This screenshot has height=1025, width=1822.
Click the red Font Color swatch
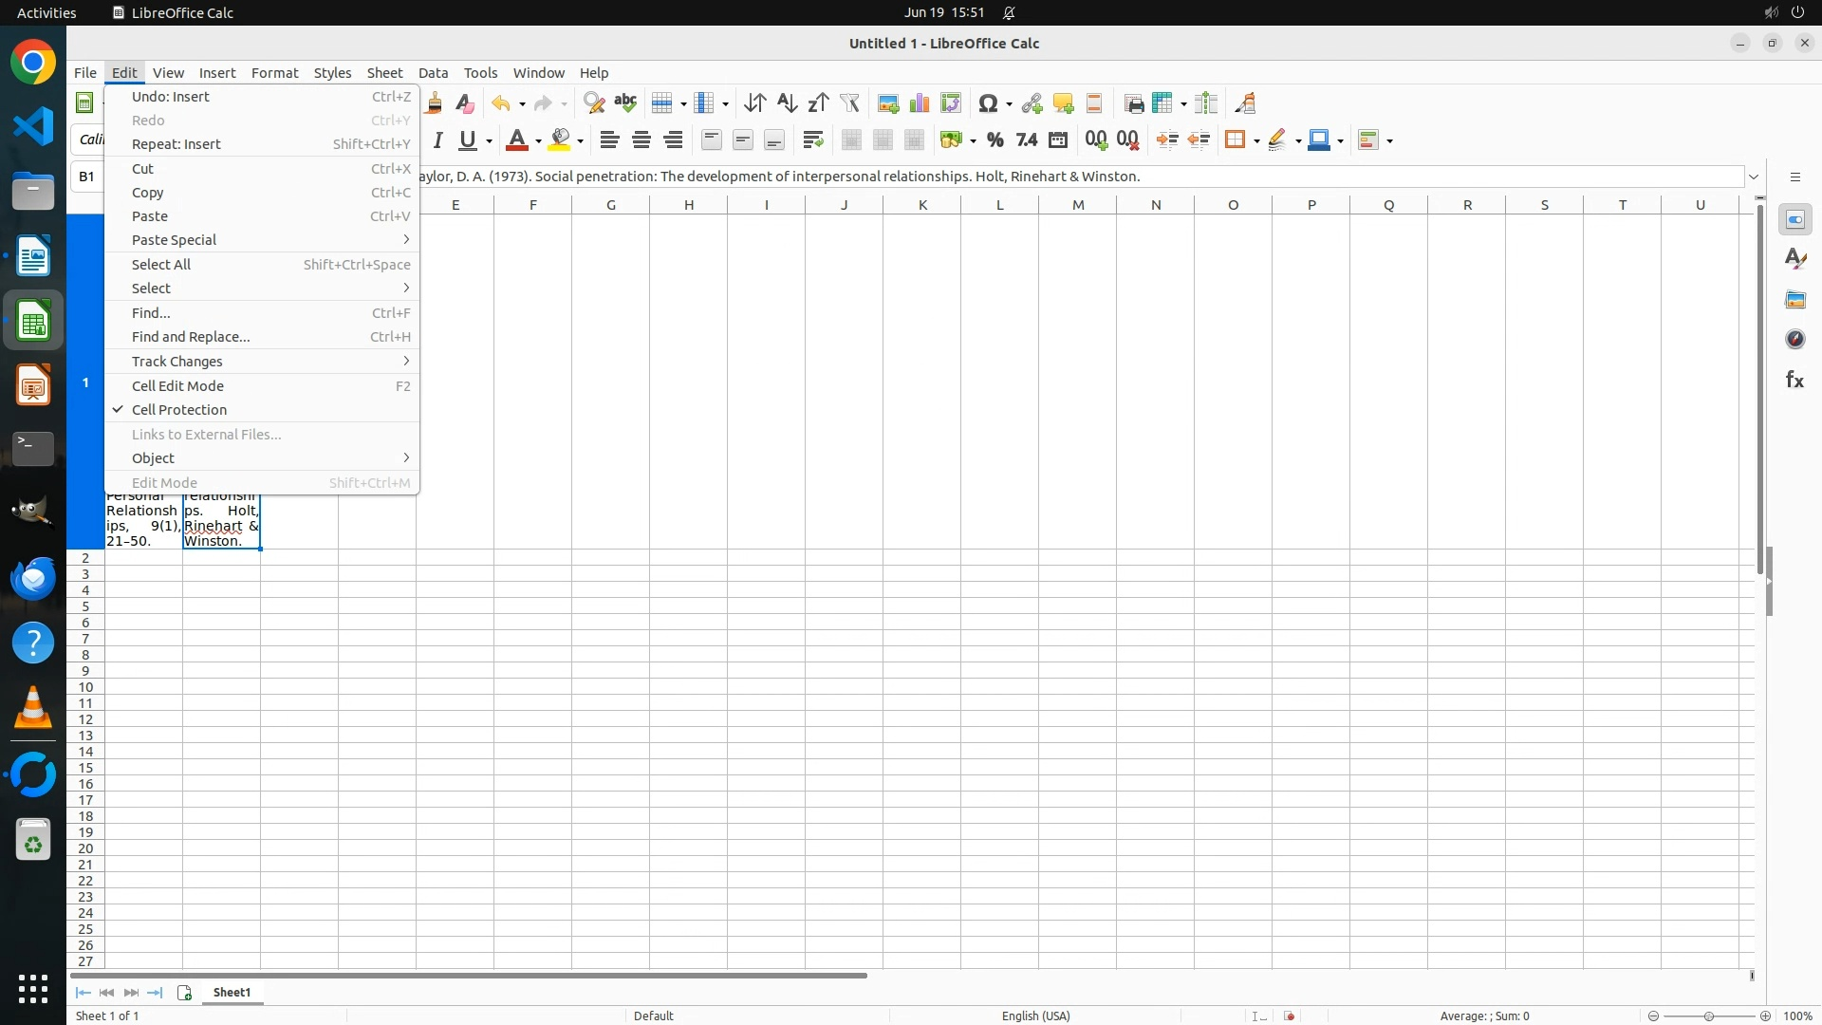click(517, 140)
